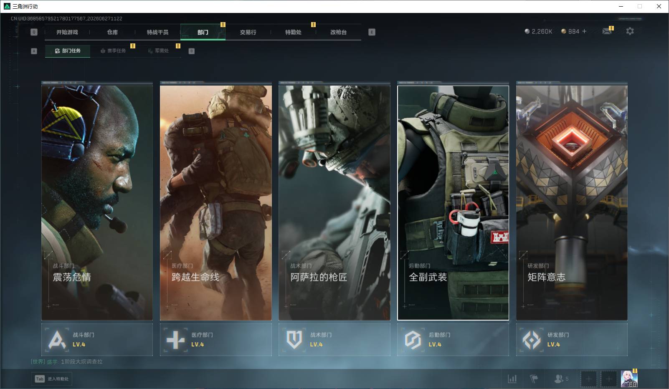This screenshot has width=669, height=389.
Task: Select the 部门任务 sub-tab
Action: [68, 51]
